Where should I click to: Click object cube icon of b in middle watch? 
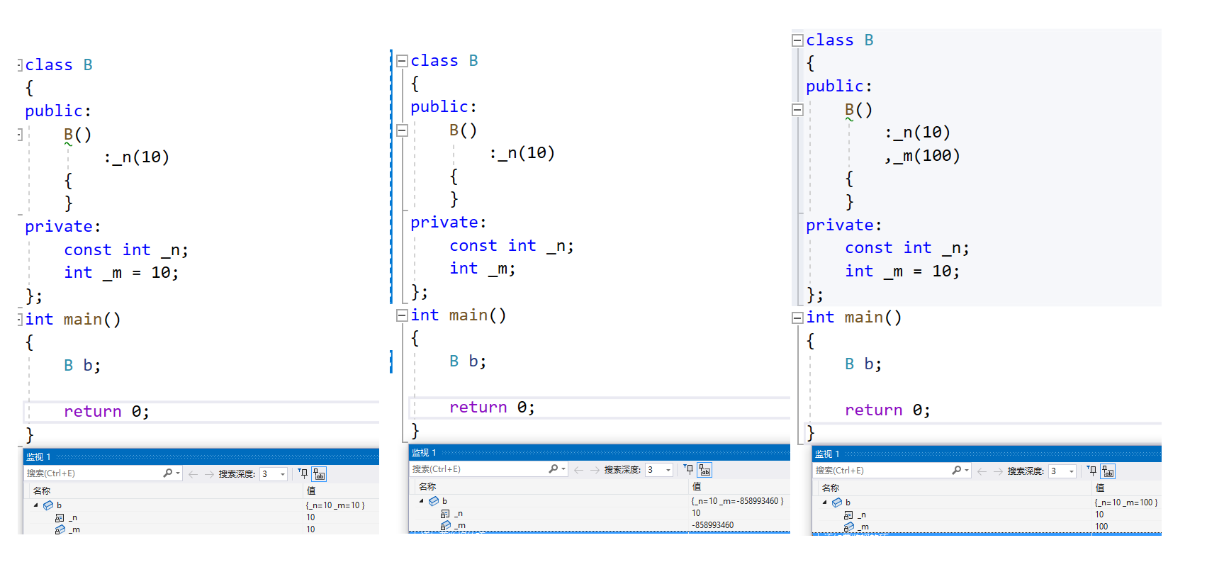(x=434, y=501)
